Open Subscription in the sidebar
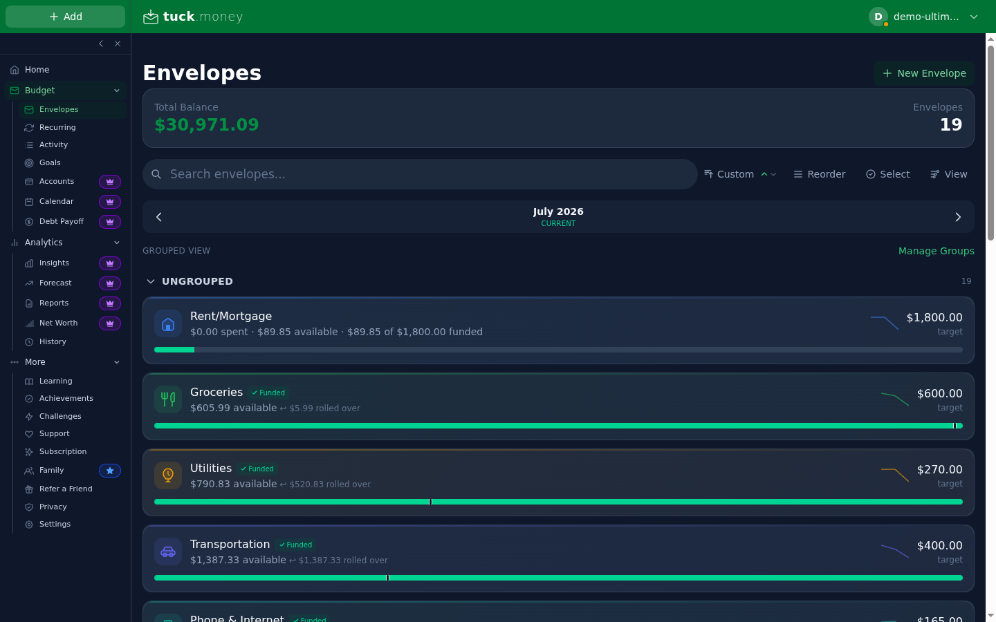 point(72,451)
